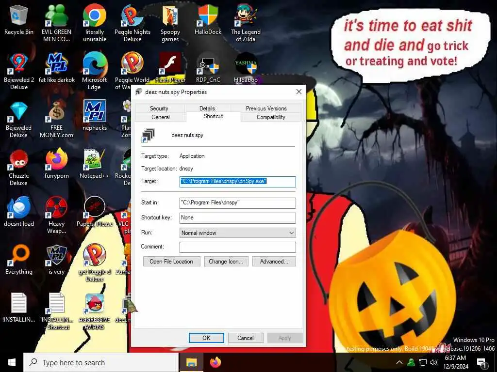Open the notification center icon
Image resolution: width=497 pixels, height=372 pixels.
tap(482, 363)
